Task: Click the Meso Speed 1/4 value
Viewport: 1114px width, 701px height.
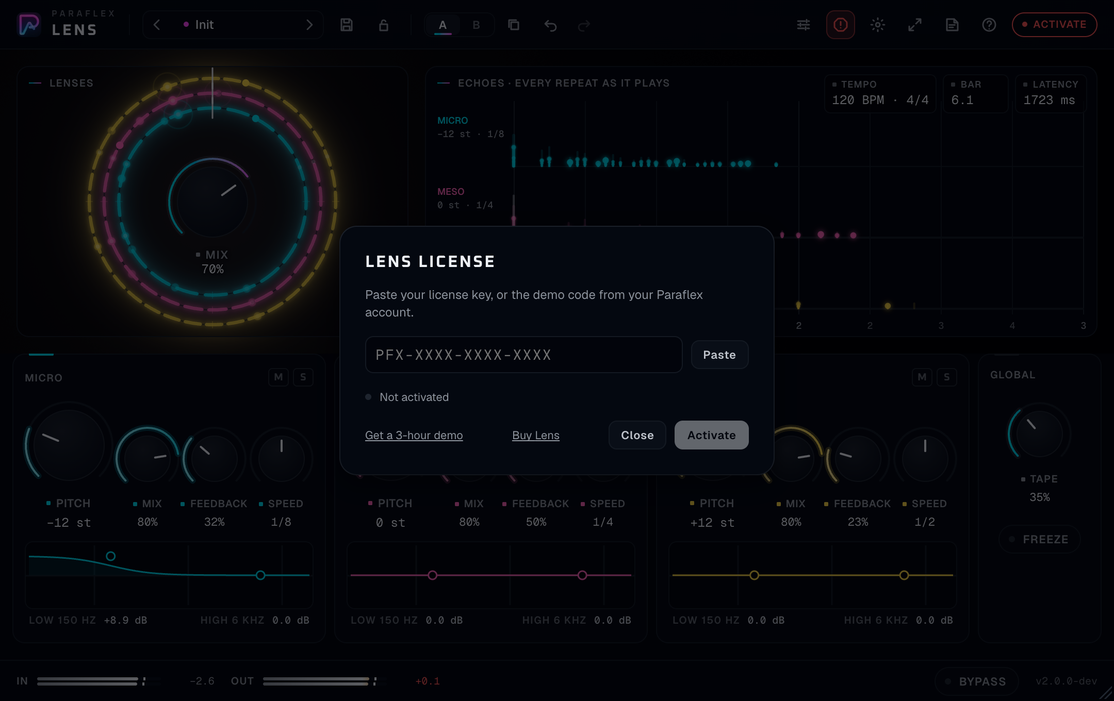Action: click(x=603, y=522)
